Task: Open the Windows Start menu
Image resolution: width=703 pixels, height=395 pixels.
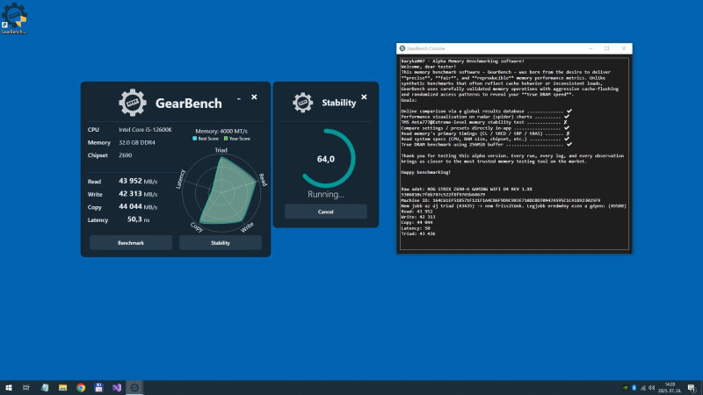Action: click(9, 387)
